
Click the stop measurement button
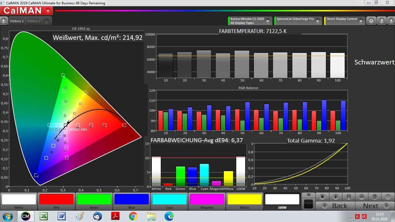pos(322,197)
